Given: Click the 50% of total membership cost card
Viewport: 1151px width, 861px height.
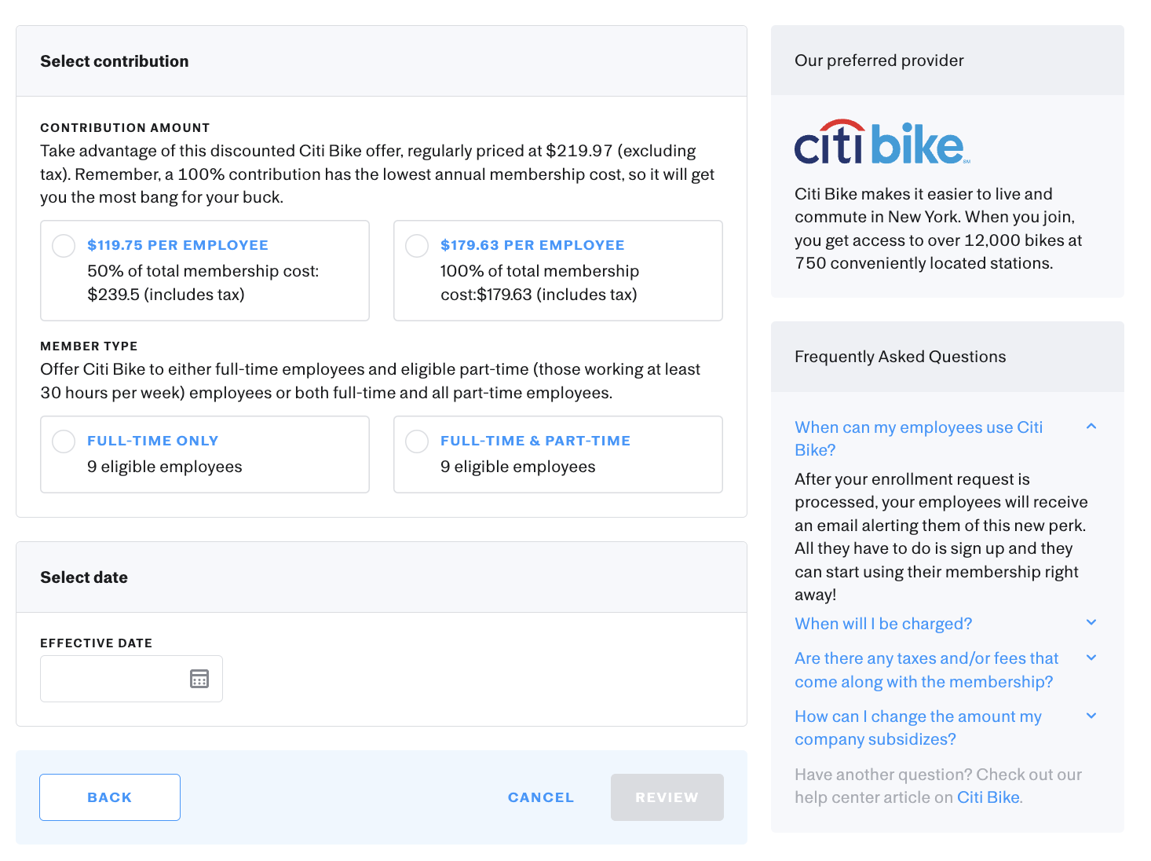Looking at the screenshot, I should pos(205,270).
